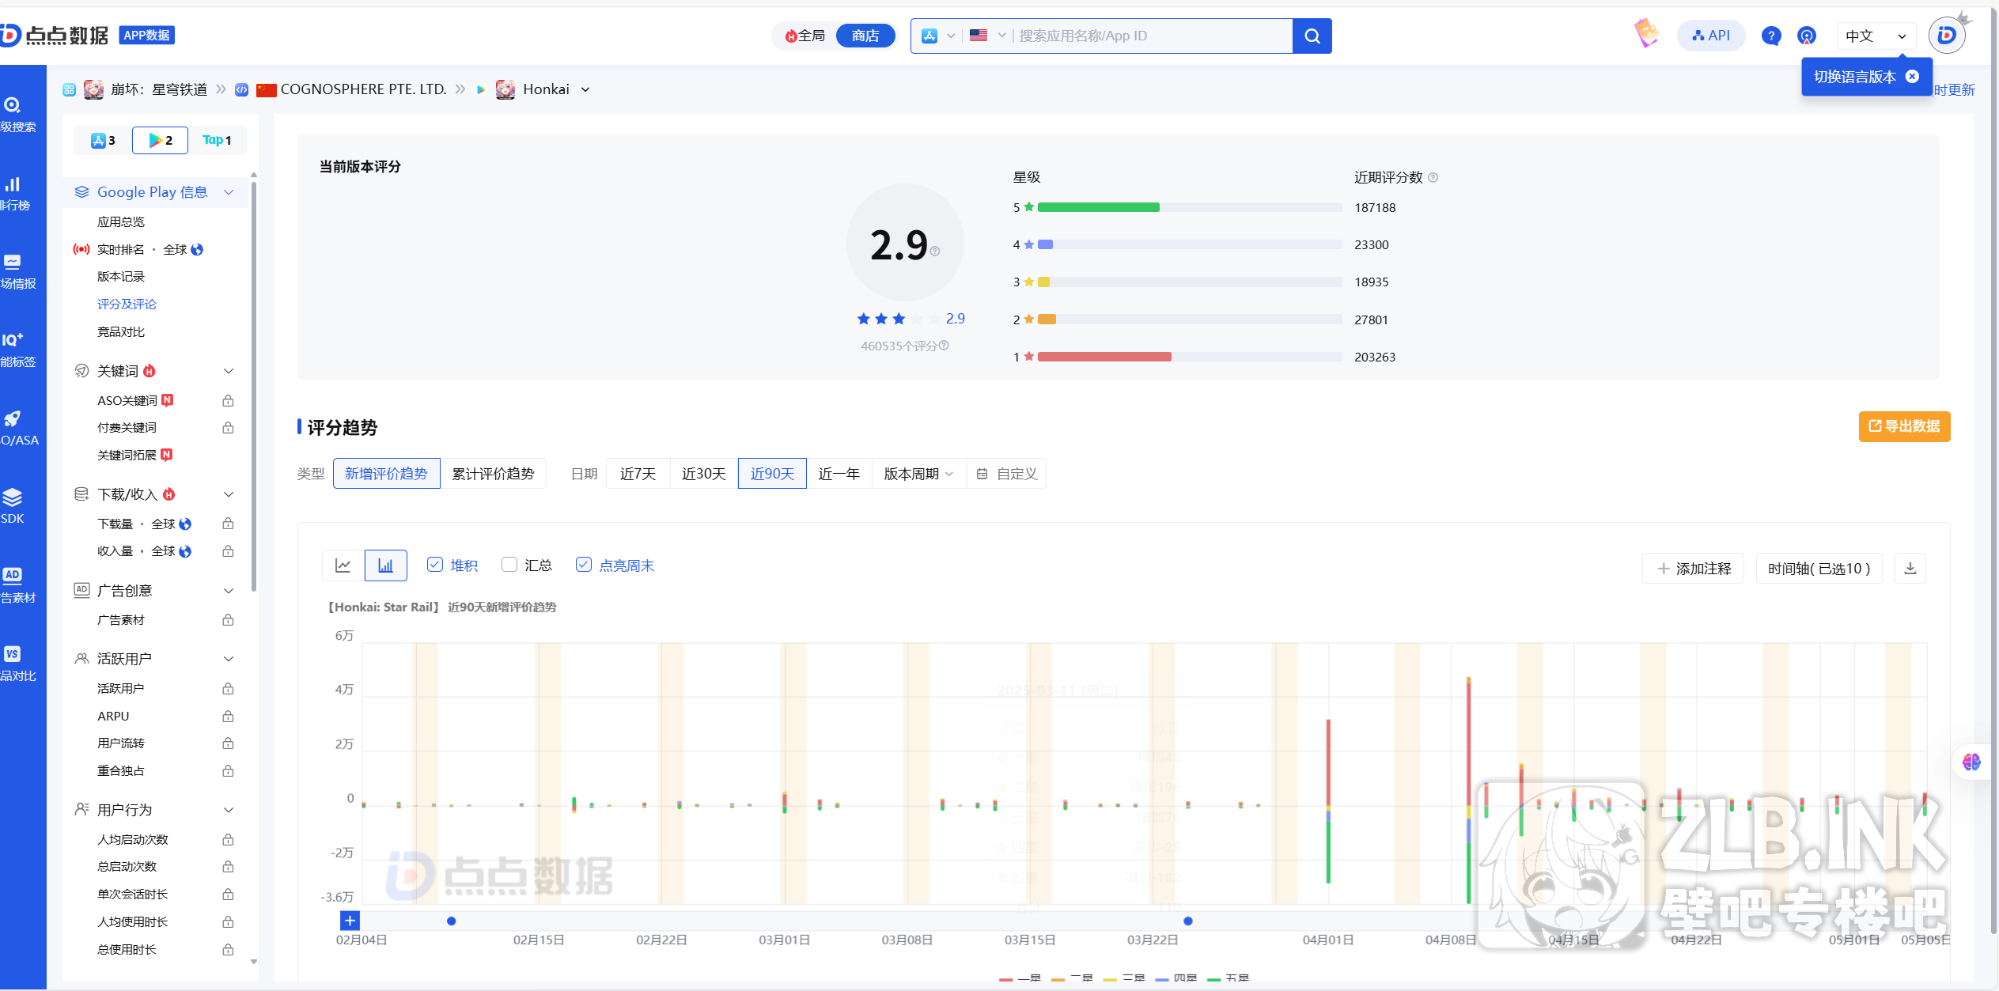Click the 添加注释 button

pyautogui.click(x=1693, y=569)
